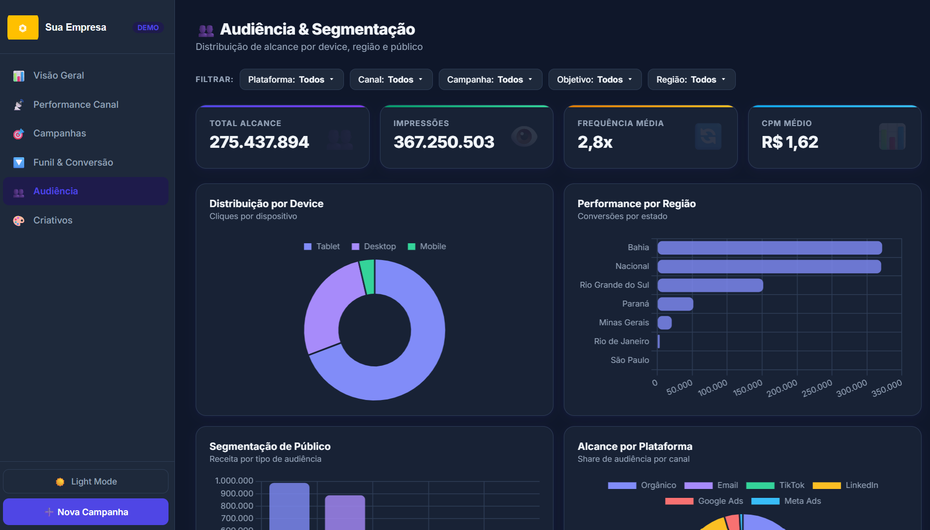This screenshot has width=930, height=530.
Task: Click the Bahia bar in region chart
Action: [x=769, y=248]
